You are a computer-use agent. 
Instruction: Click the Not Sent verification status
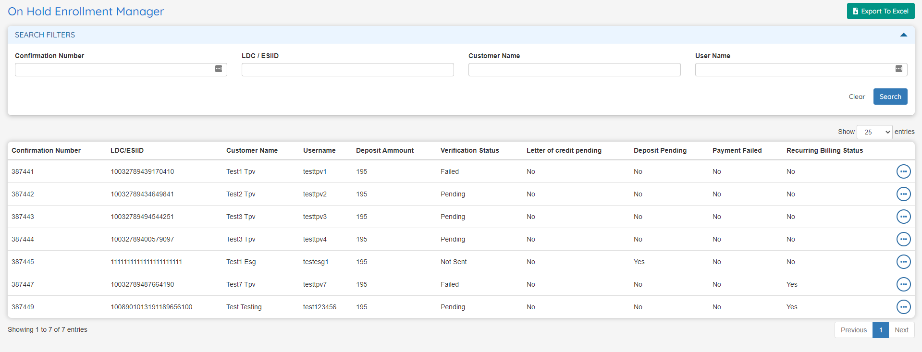click(x=454, y=262)
